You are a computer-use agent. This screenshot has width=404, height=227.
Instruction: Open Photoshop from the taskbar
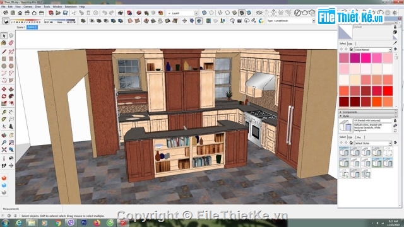coord(84,223)
